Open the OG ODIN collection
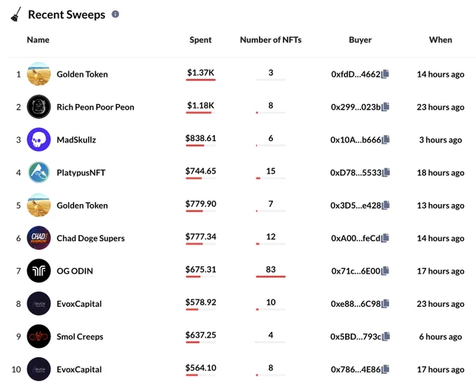Image resolution: width=476 pixels, height=385 pixels. click(x=75, y=271)
